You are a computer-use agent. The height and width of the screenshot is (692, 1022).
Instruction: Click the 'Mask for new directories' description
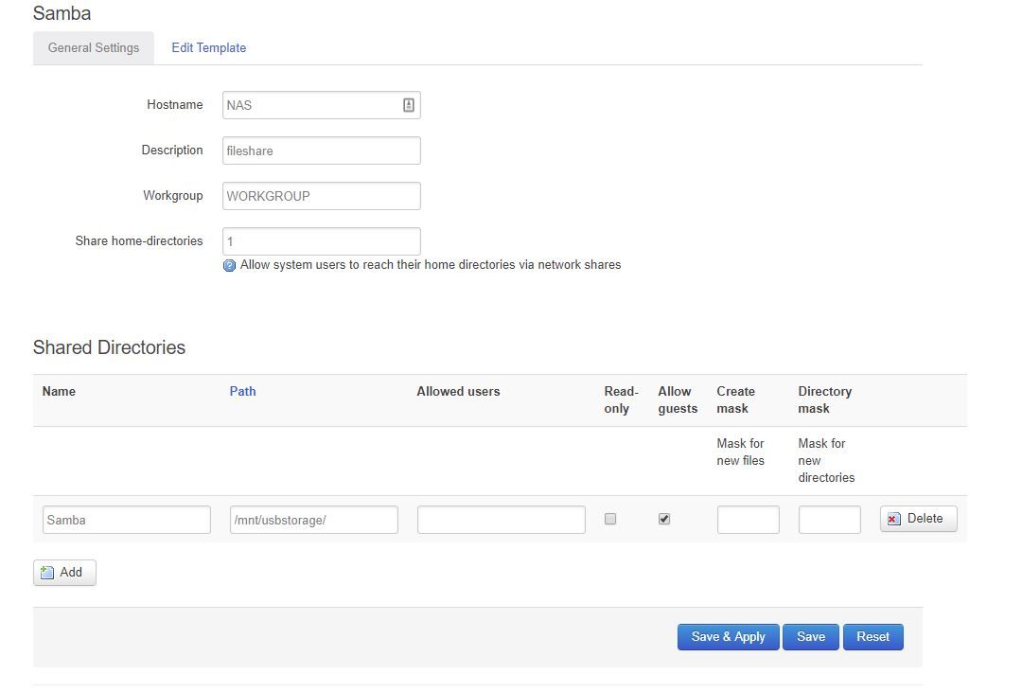click(826, 460)
